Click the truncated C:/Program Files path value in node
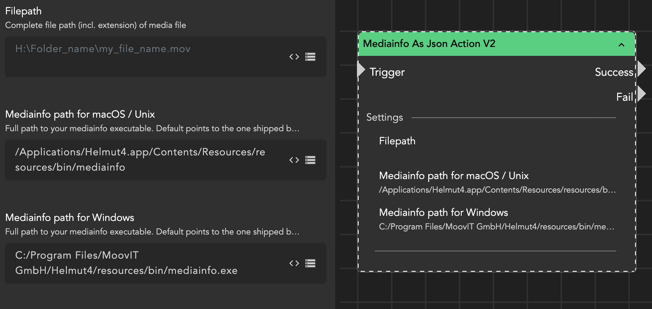 tap(496, 227)
